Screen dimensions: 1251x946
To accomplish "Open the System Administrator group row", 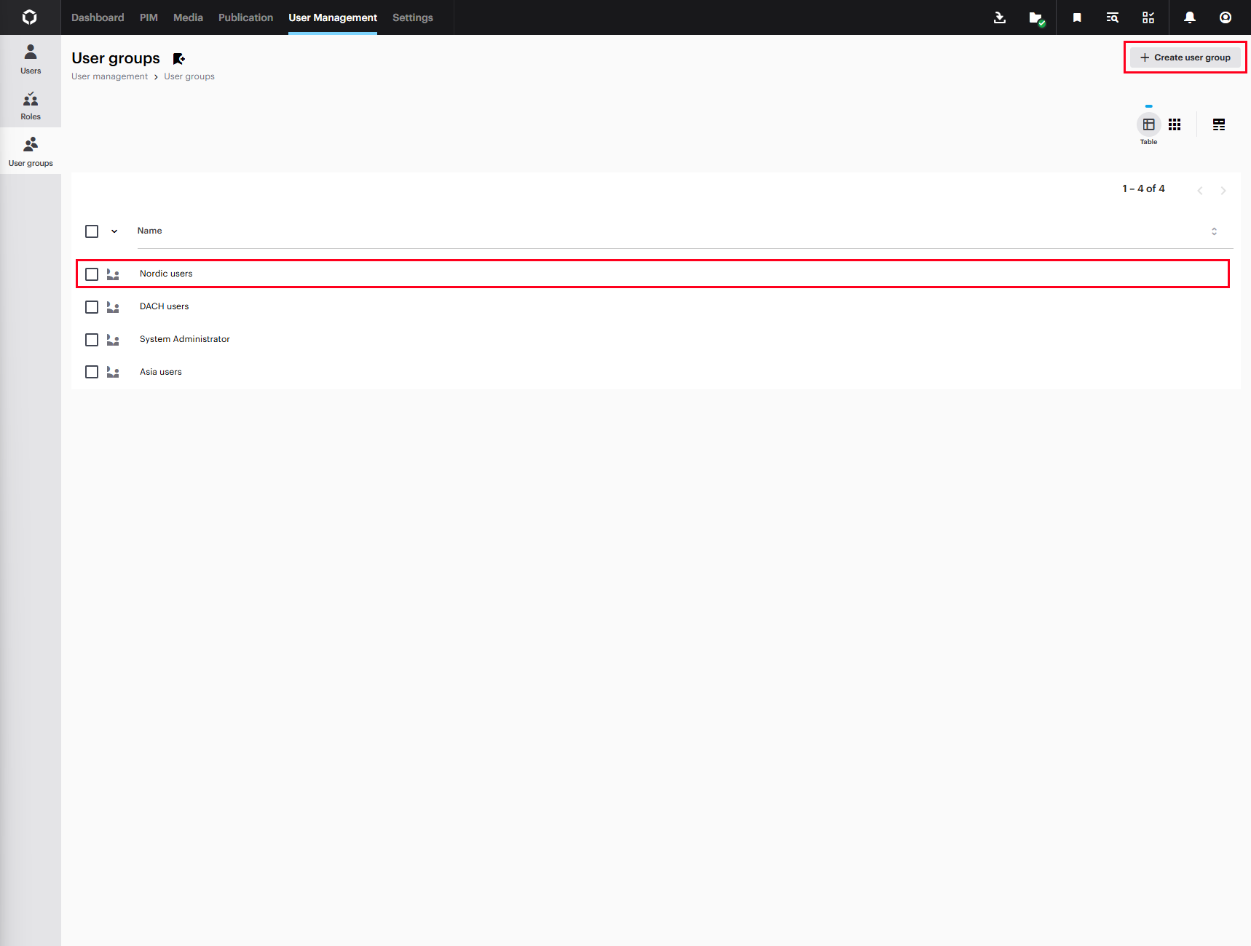I will [184, 339].
